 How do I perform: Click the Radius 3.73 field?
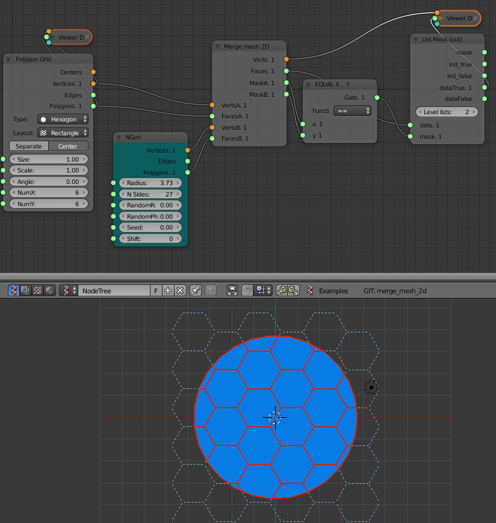click(x=150, y=183)
